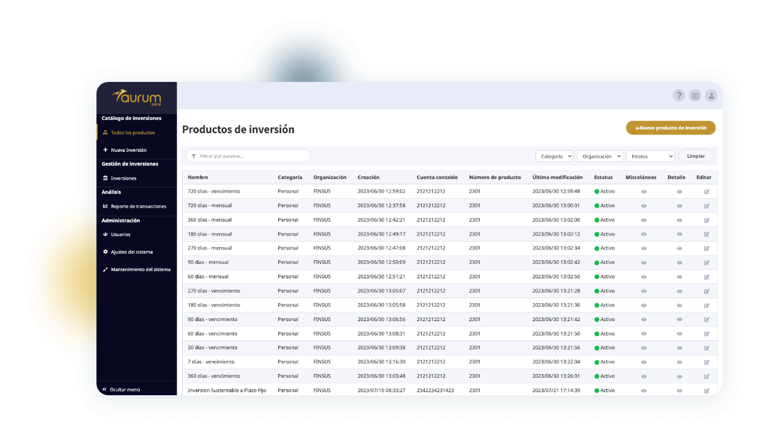Click edit icon for 720 días - vencimiento
The image size is (759, 435).
click(x=707, y=192)
